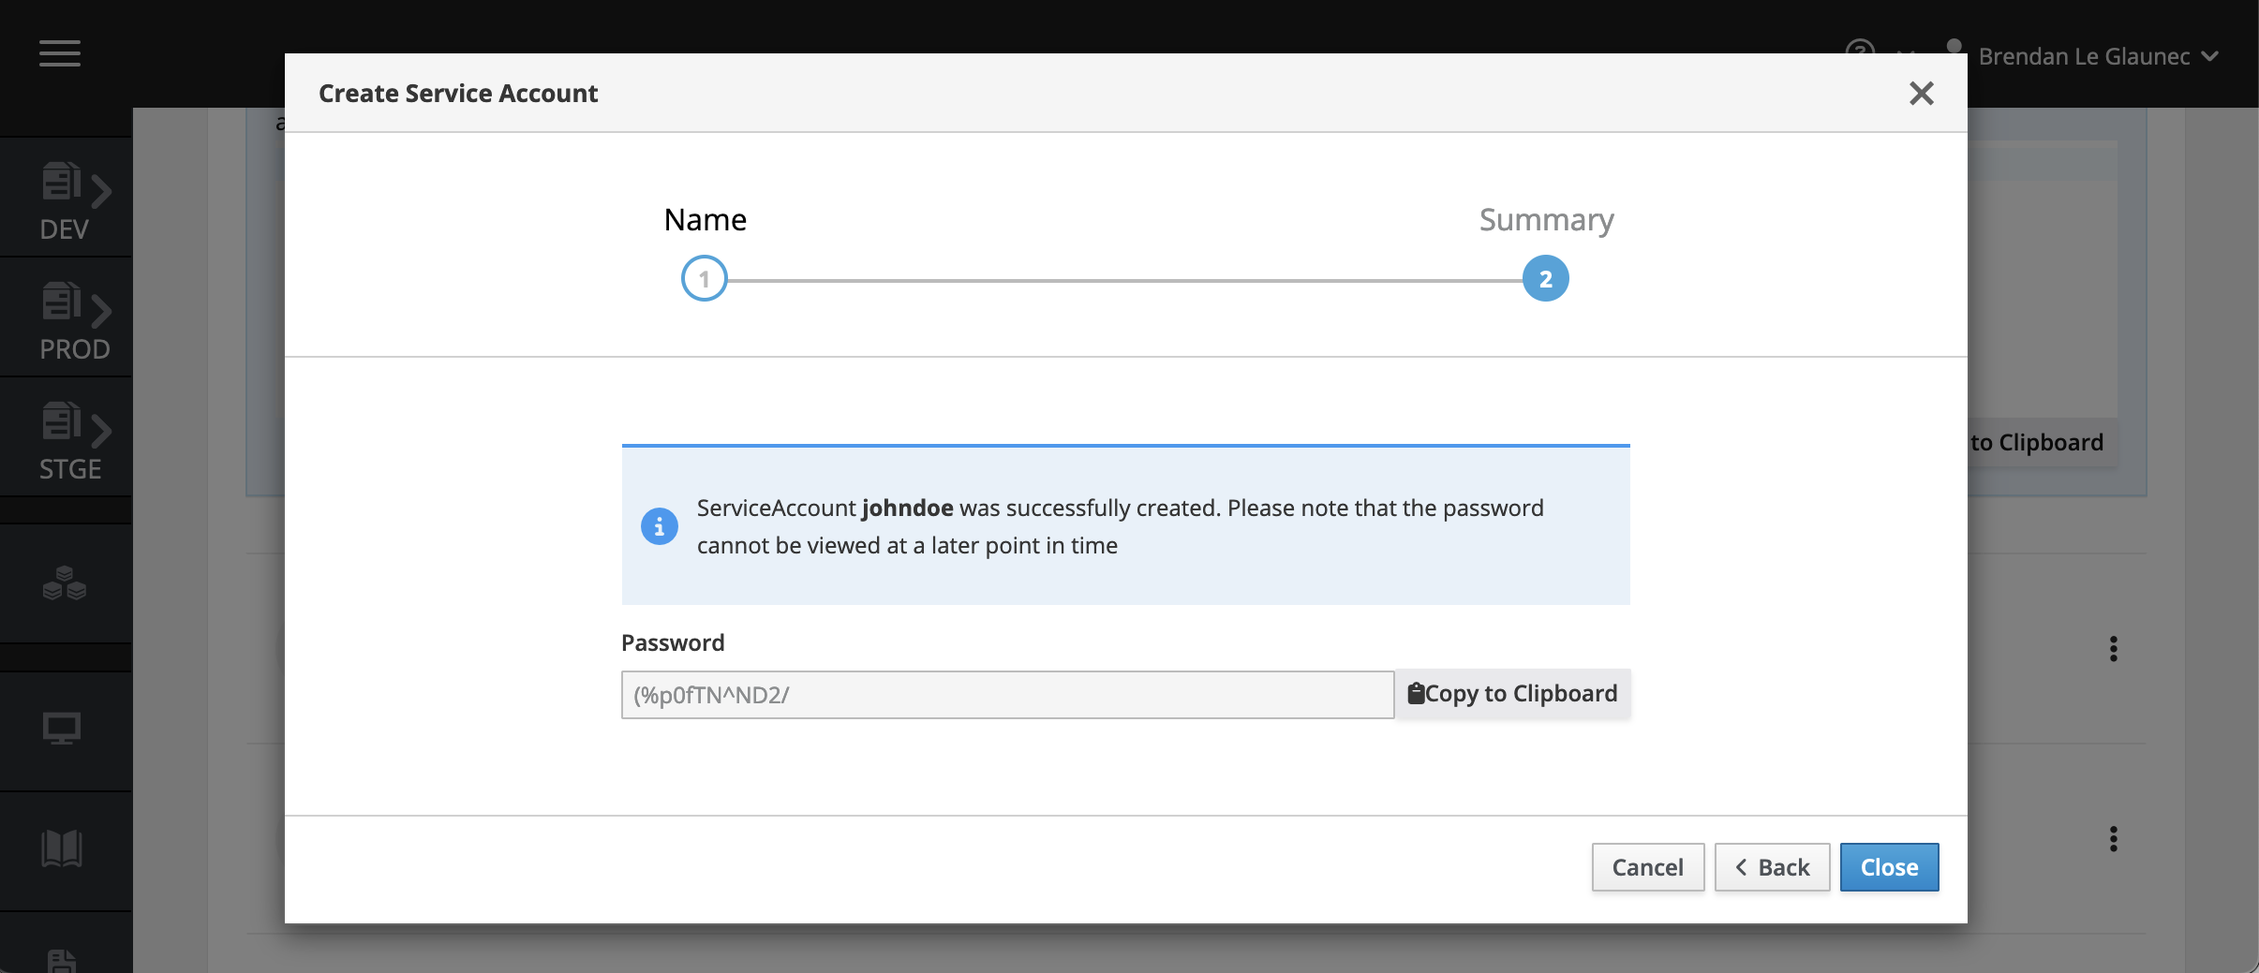Click the generated Password field

1007,695
